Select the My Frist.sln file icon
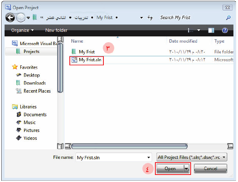Viewport: 238px width, 182px height. [74, 60]
